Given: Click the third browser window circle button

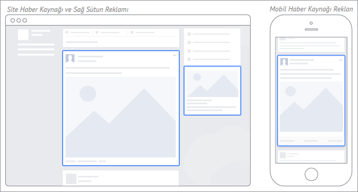Looking at the screenshot, I should point(25,21).
